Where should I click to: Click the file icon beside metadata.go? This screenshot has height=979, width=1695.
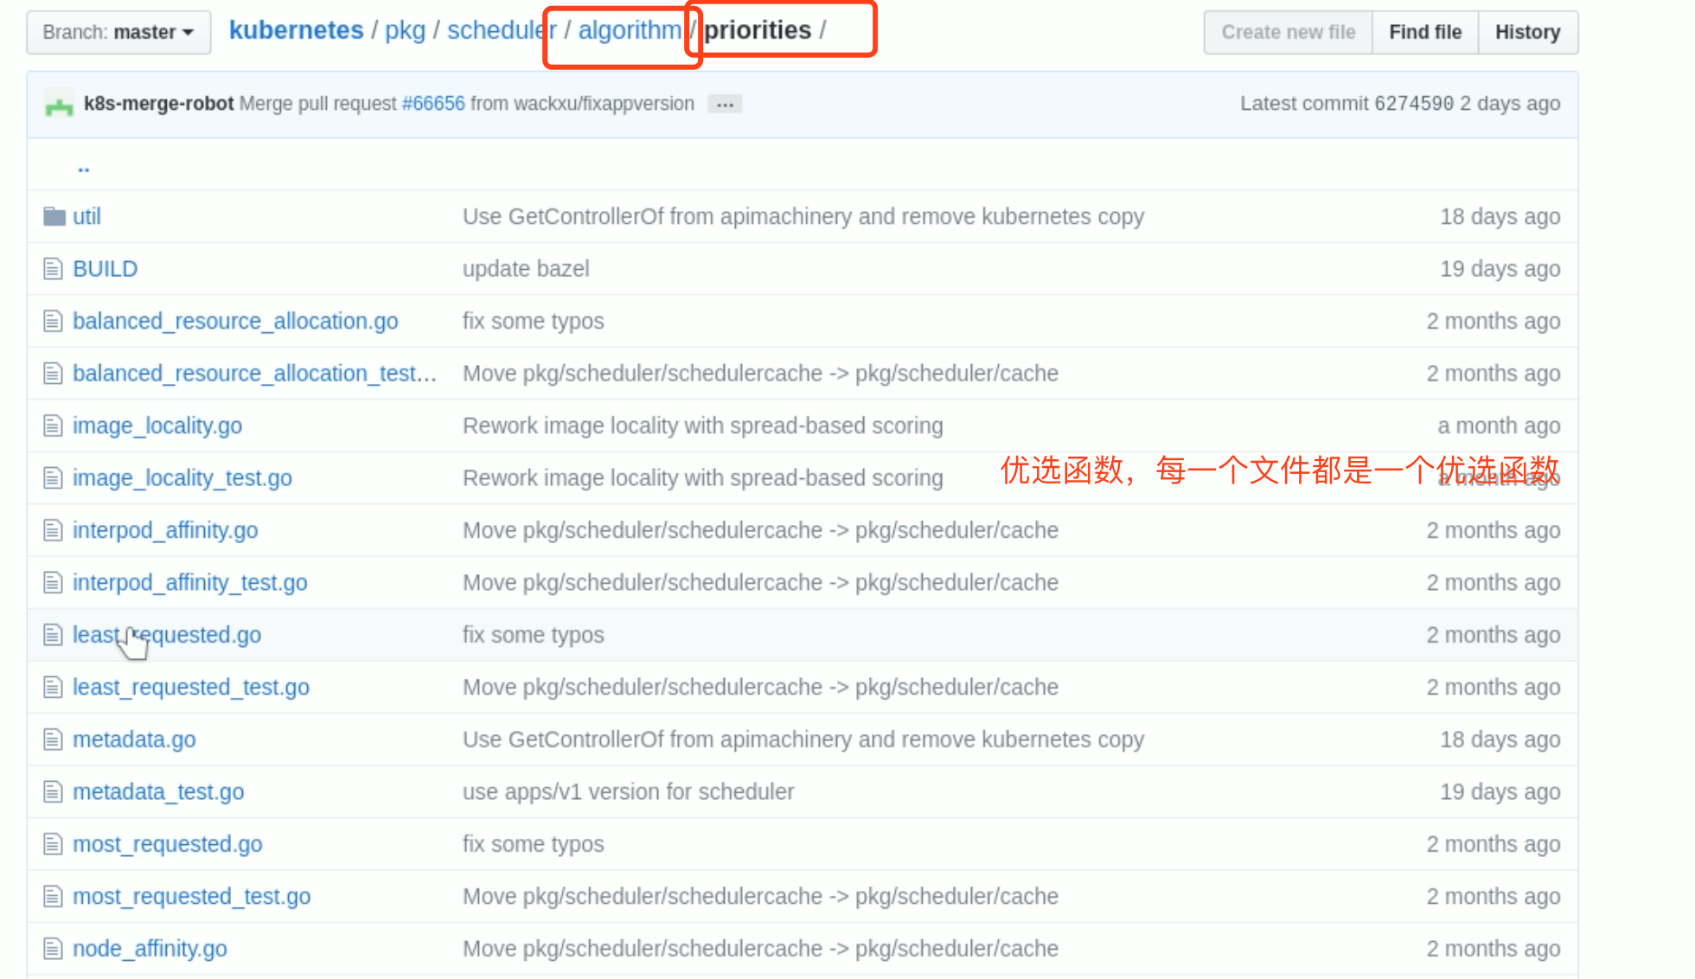53,739
